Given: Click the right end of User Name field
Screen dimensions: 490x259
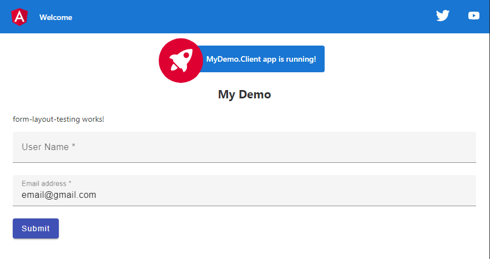Looking at the screenshot, I should [x=461, y=147].
